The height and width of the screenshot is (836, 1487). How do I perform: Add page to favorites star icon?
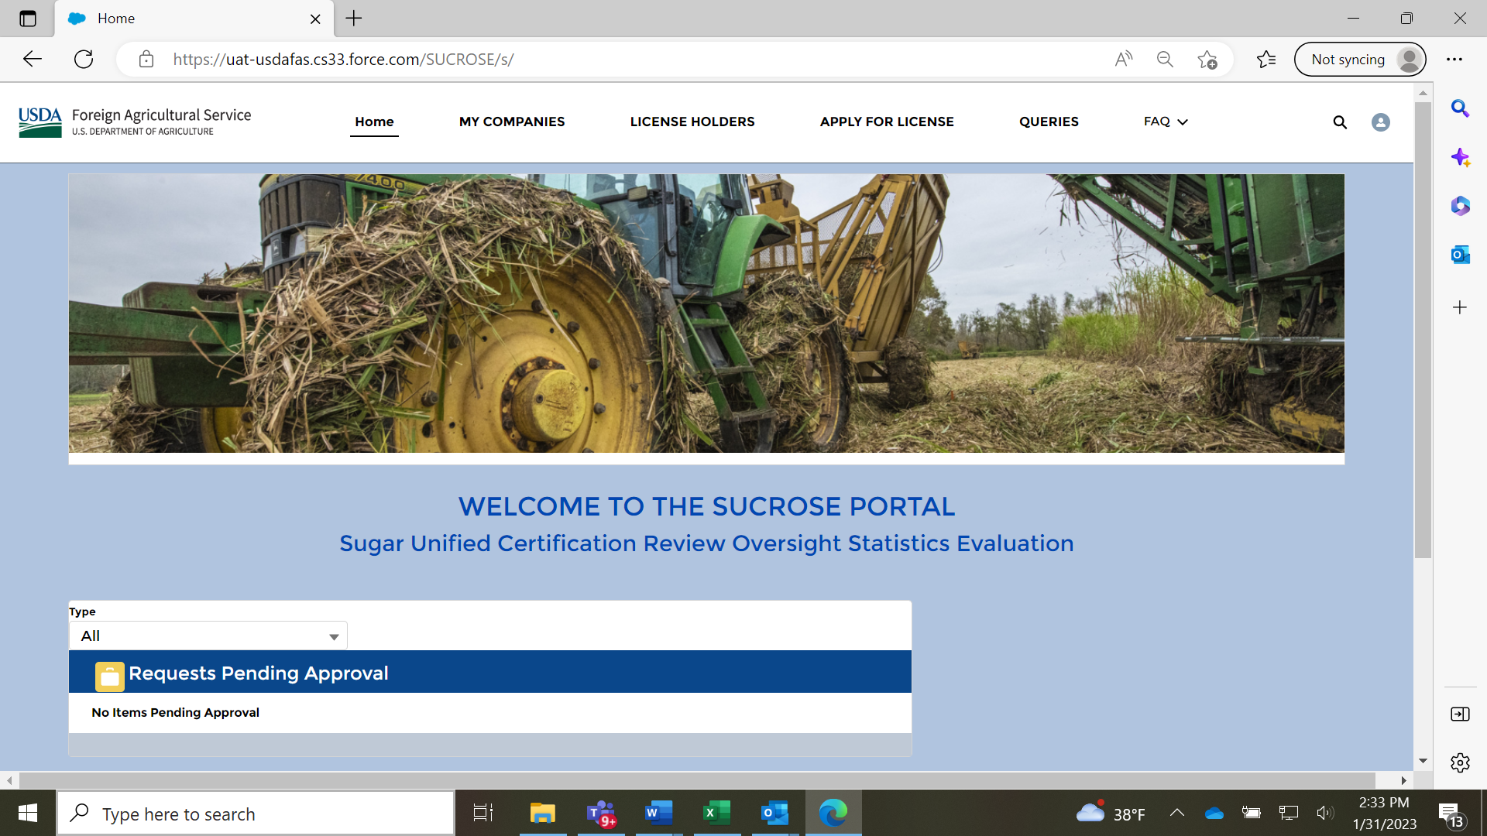[x=1207, y=60]
